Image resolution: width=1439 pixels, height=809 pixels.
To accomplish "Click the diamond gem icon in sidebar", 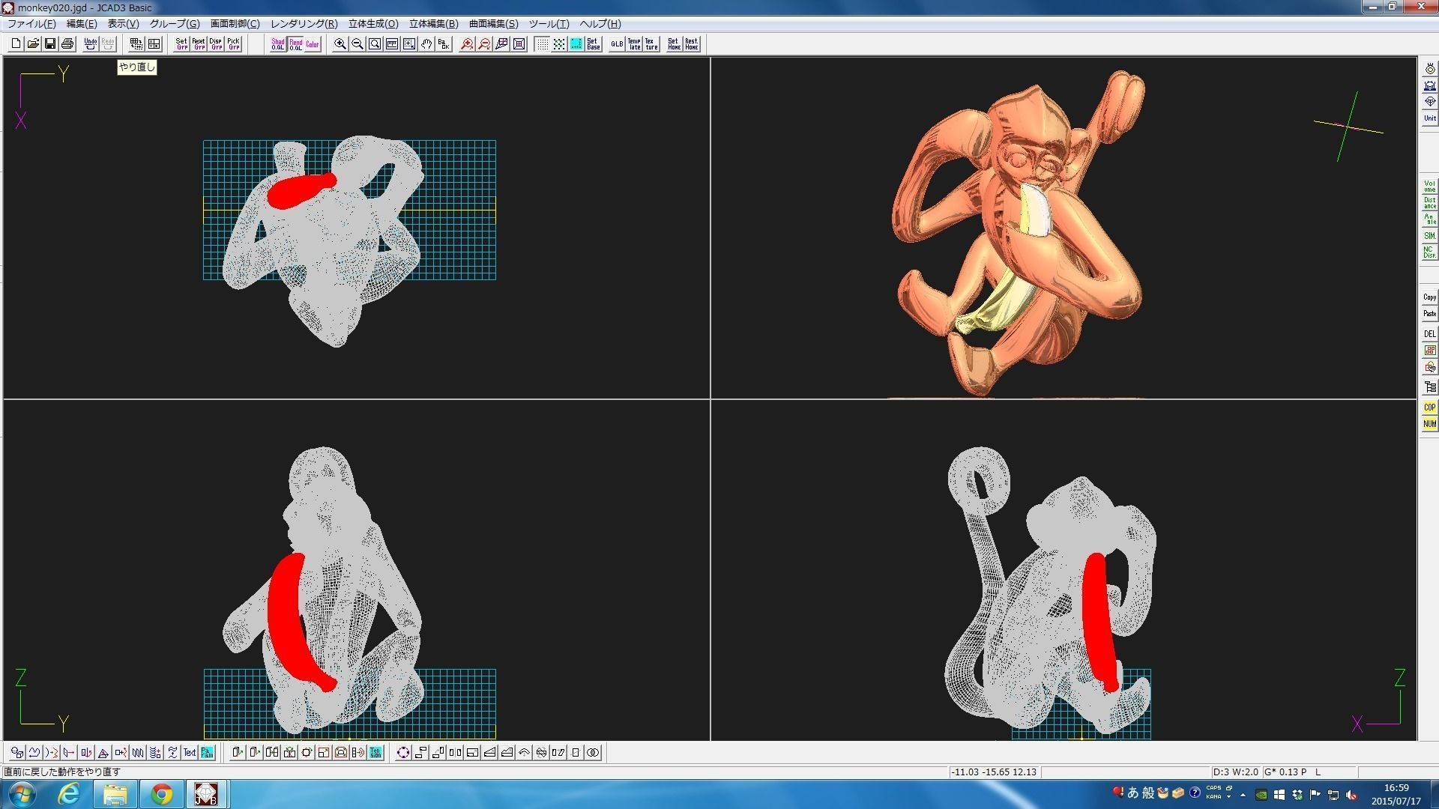I will point(1430,102).
